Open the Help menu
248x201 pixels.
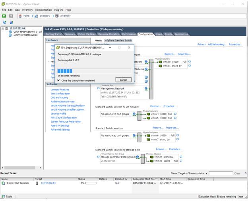68,10
